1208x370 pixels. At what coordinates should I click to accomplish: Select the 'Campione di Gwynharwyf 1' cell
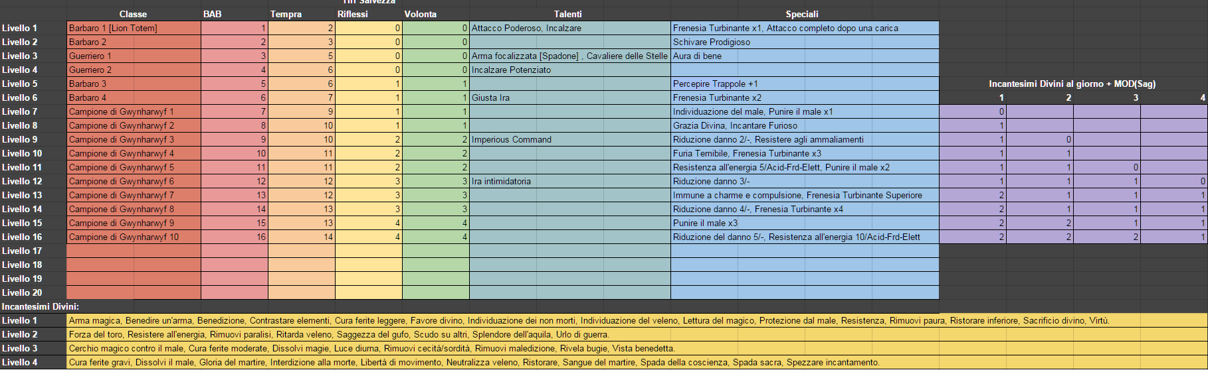(x=134, y=111)
